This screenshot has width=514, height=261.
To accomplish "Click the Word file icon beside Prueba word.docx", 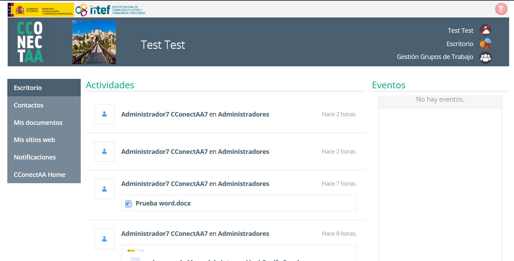I will (129, 203).
